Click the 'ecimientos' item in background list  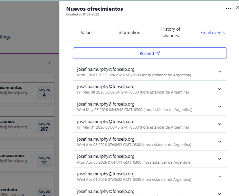[x=11, y=88]
